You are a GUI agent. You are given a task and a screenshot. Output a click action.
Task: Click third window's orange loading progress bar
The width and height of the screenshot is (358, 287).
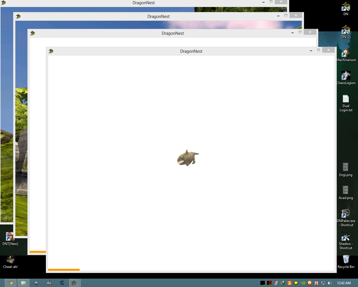[38, 252]
